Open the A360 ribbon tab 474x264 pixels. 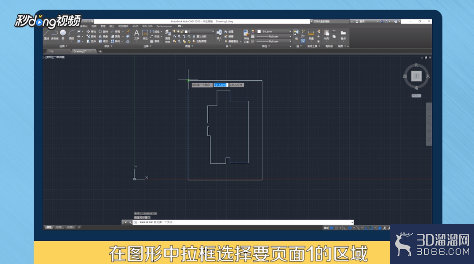[x=135, y=26]
